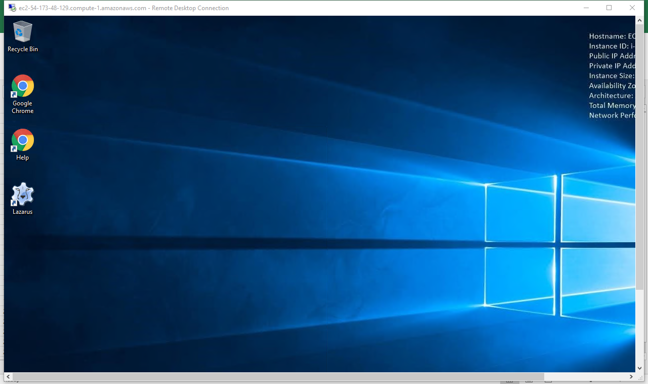Select the Recycle Bin icon without opening it
648x384 pixels.
tap(22, 30)
